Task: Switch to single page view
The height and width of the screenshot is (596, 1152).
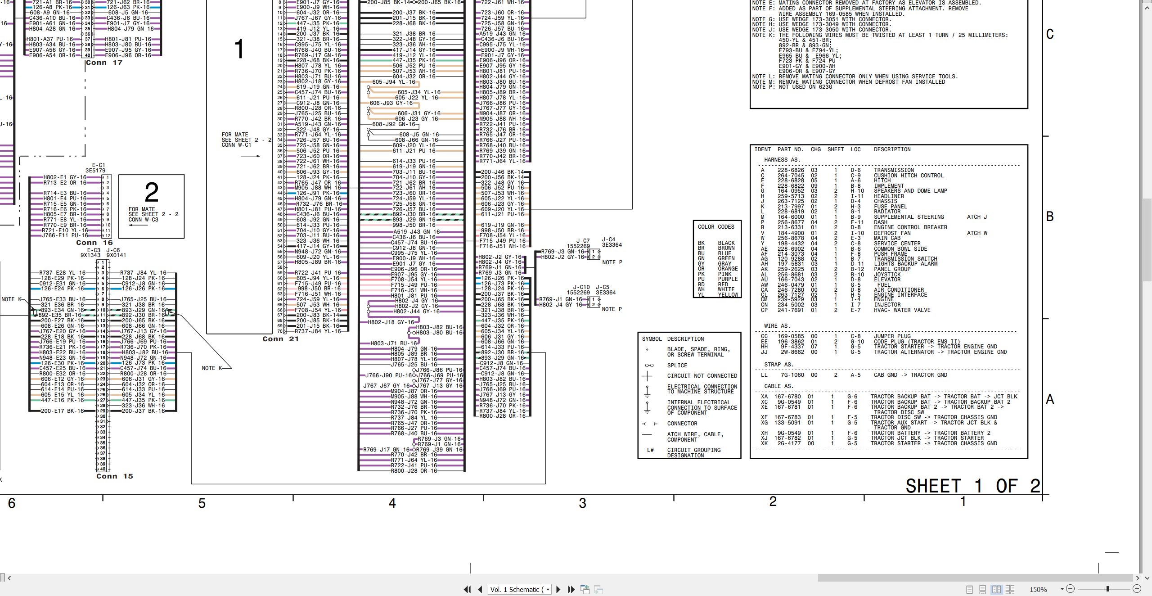Action: click(x=969, y=589)
